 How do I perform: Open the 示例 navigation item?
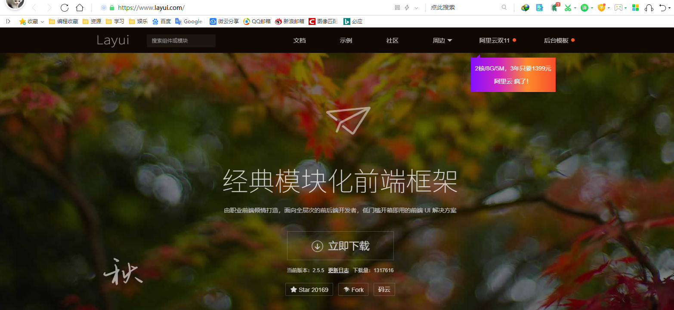pyautogui.click(x=346, y=40)
